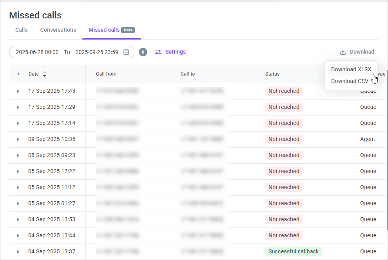The image size is (388, 260).
Task: Sort the table by Date column arrows
Action: coord(44,74)
